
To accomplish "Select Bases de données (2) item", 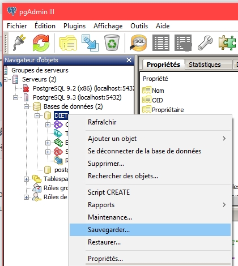I will tap(73, 106).
